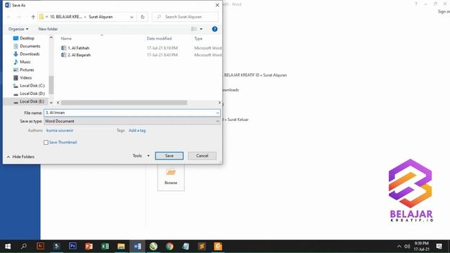Click the Up one level arrow
The height and width of the screenshot is (253, 450).
pos(33,17)
